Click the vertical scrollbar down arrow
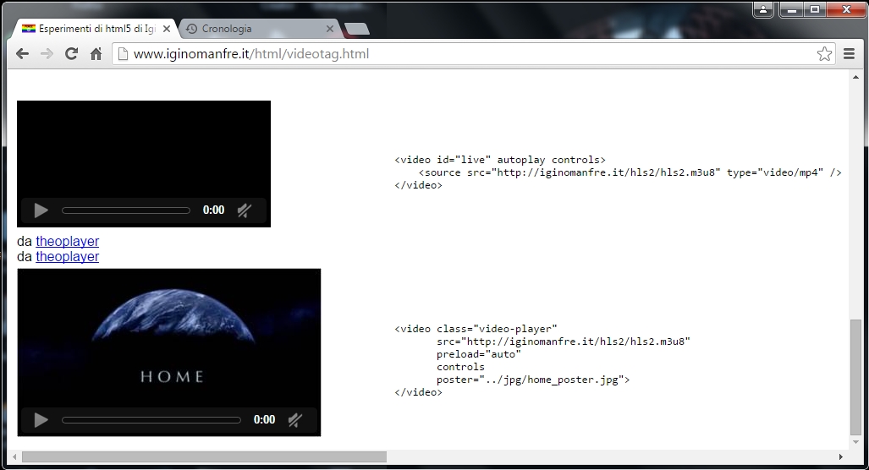The width and height of the screenshot is (869, 470). pos(855,442)
